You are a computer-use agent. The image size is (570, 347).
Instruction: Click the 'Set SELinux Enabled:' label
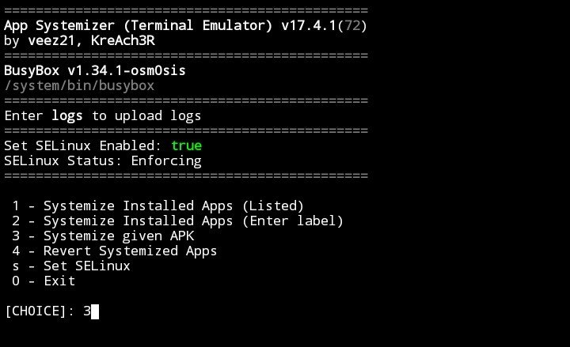tap(83, 146)
